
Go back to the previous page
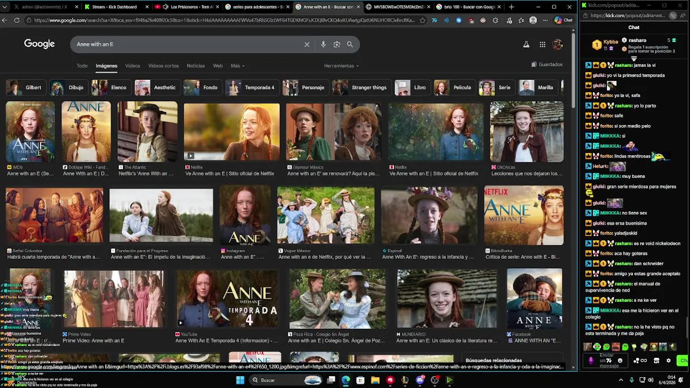pos(5,20)
